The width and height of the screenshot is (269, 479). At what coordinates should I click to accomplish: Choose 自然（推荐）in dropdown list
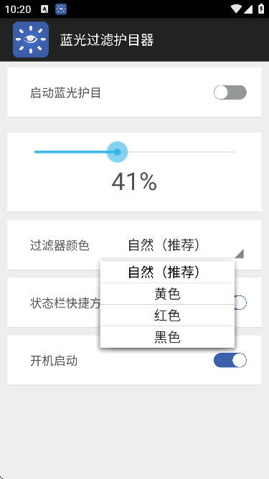point(167,272)
